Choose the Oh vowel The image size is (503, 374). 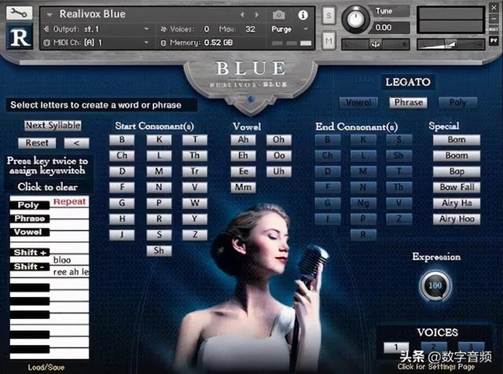click(x=279, y=140)
